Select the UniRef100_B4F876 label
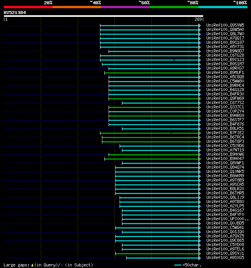251x268 pixels. (225, 124)
